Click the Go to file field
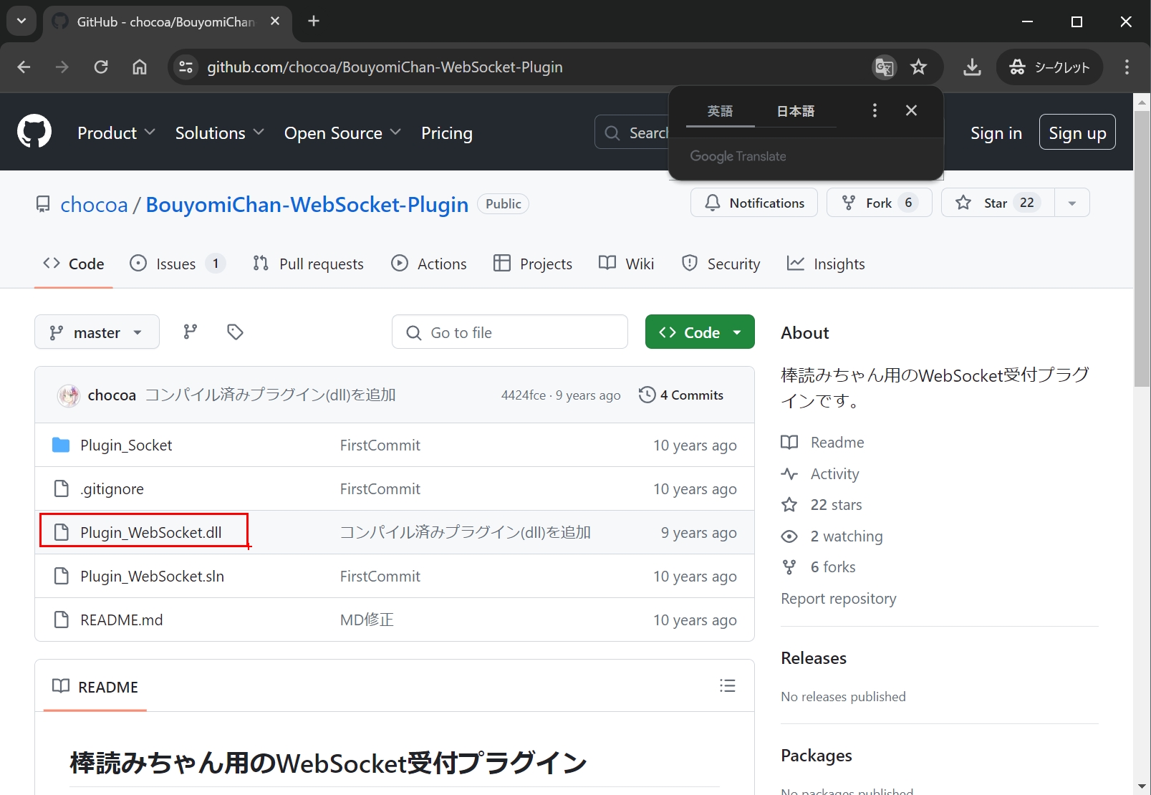The width and height of the screenshot is (1151, 795). tap(510, 332)
